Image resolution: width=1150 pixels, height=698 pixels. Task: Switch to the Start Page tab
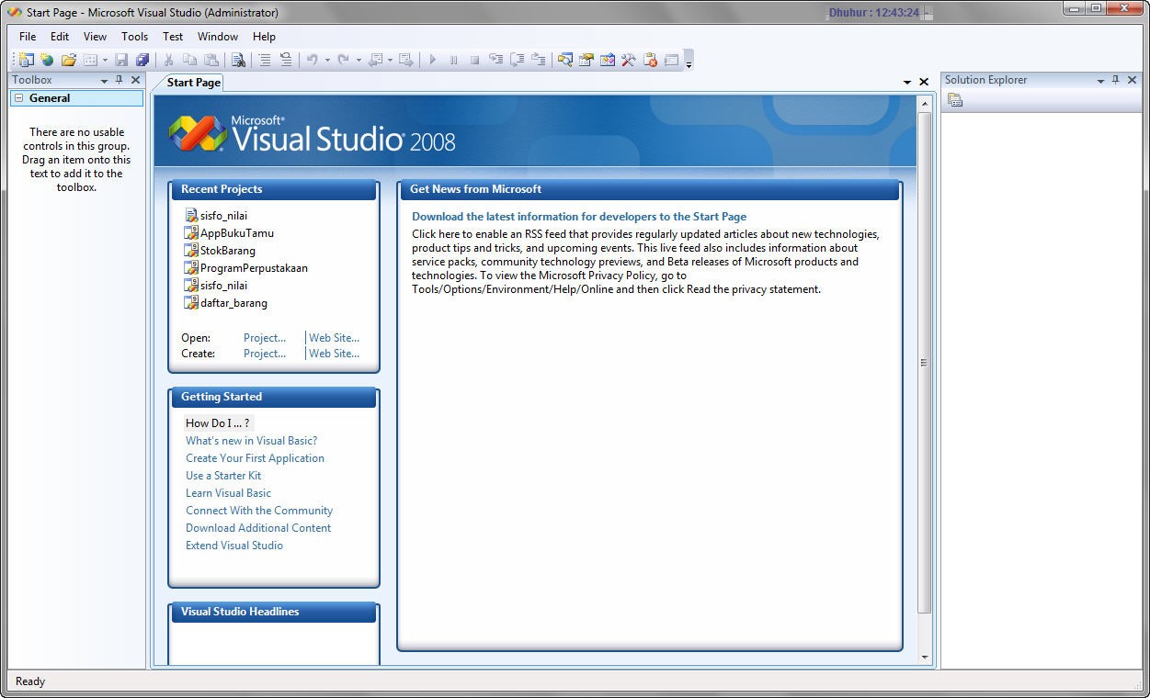190,83
